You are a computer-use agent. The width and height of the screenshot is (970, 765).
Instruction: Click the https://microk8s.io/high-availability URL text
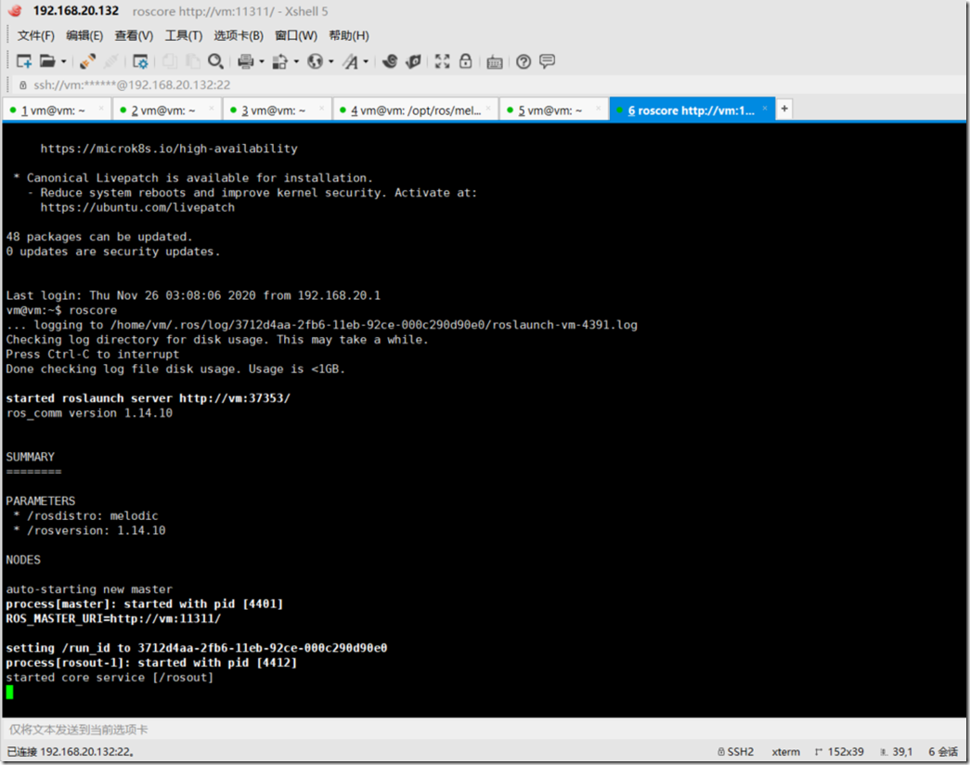pyautogui.click(x=169, y=149)
